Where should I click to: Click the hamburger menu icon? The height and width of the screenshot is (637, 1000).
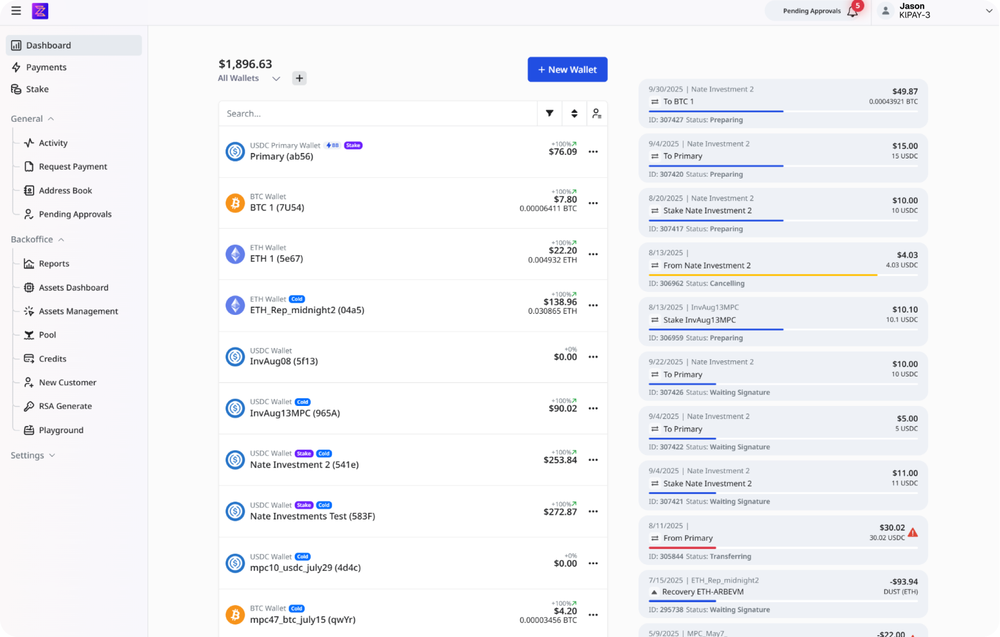click(x=16, y=11)
